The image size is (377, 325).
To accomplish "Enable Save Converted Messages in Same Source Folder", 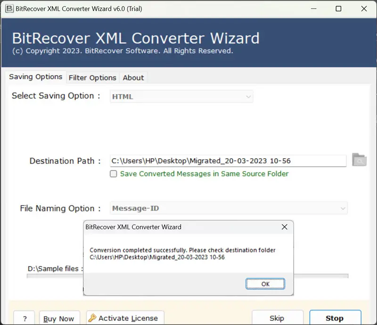I will point(114,174).
